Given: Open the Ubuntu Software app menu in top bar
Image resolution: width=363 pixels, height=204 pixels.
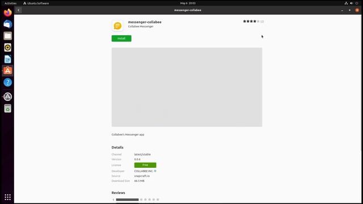Looking at the screenshot, I should [x=36, y=3].
